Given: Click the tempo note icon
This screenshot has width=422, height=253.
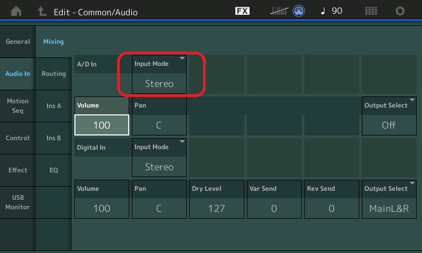Looking at the screenshot, I should click(x=323, y=11).
